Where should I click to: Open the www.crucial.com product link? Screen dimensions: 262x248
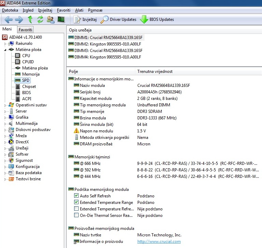tap(159, 242)
